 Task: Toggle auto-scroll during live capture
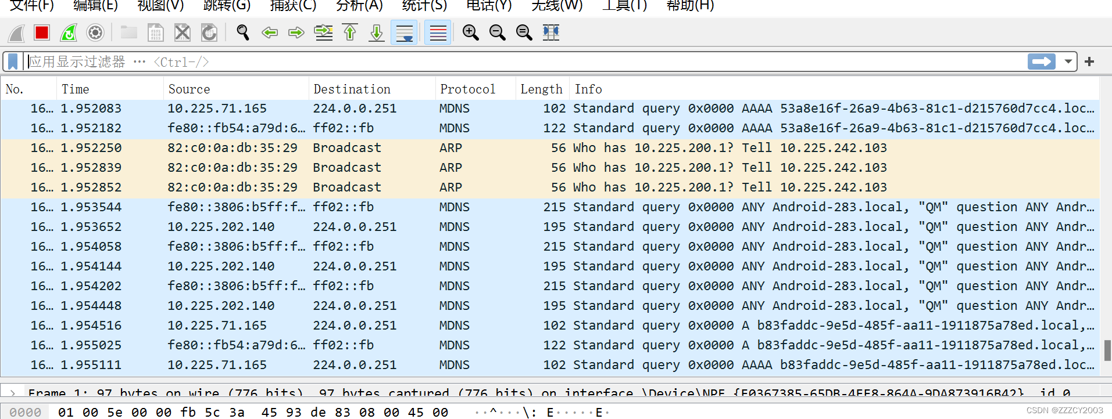point(404,32)
